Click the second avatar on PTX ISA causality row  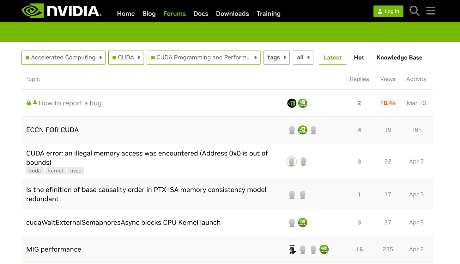coord(303,194)
